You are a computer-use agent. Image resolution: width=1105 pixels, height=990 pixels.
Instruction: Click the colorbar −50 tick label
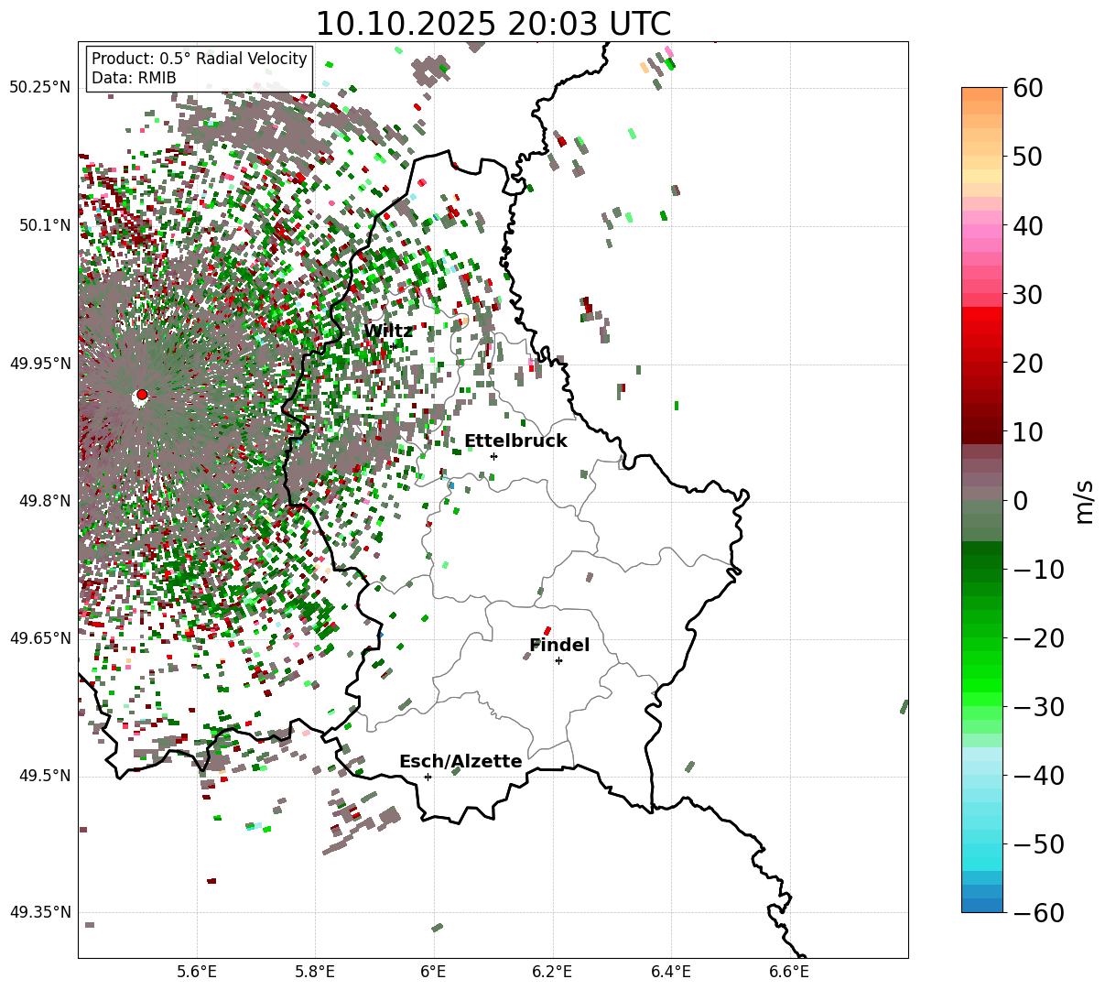click(x=1038, y=843)
